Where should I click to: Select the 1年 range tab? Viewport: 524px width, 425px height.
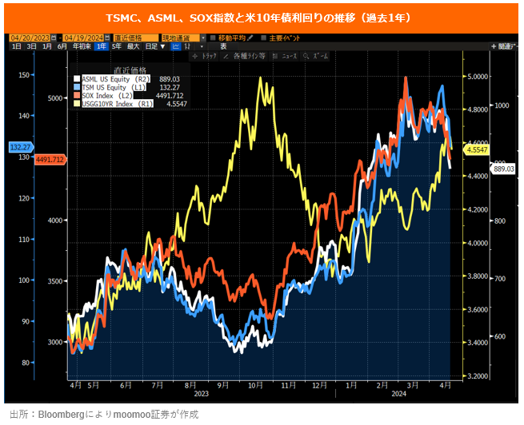click(x=102, y=46)
